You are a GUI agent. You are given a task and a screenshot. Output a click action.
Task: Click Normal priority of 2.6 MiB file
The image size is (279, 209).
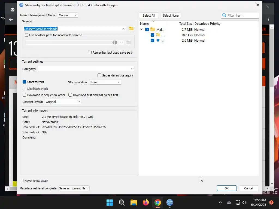(200, 40)
